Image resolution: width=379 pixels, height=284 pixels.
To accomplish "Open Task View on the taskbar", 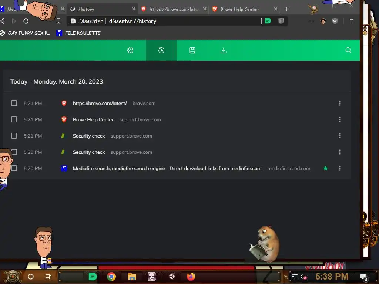I will [48, 277].
